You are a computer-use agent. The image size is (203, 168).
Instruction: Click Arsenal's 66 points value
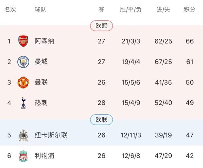click(x=190, y=41)
